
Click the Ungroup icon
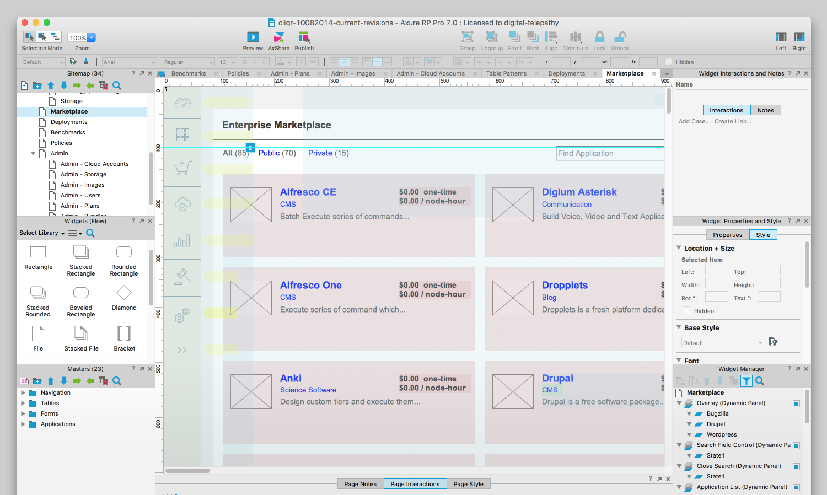[x=491, y=37]
